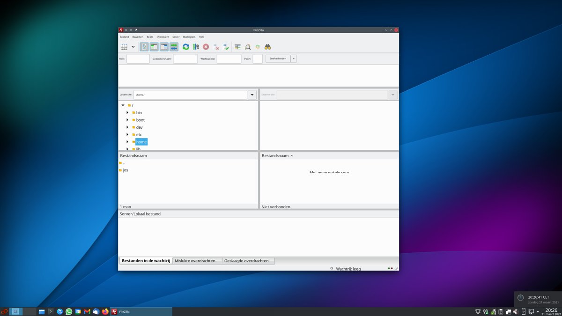Viewport: 562px width, 316px height.
Task: Open the directory listing filters icon
Action: click(238, 47)
